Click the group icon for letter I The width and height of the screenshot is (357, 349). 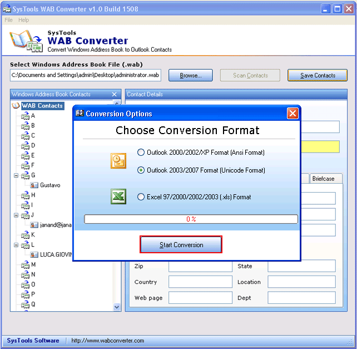click(x=25, y=205)
